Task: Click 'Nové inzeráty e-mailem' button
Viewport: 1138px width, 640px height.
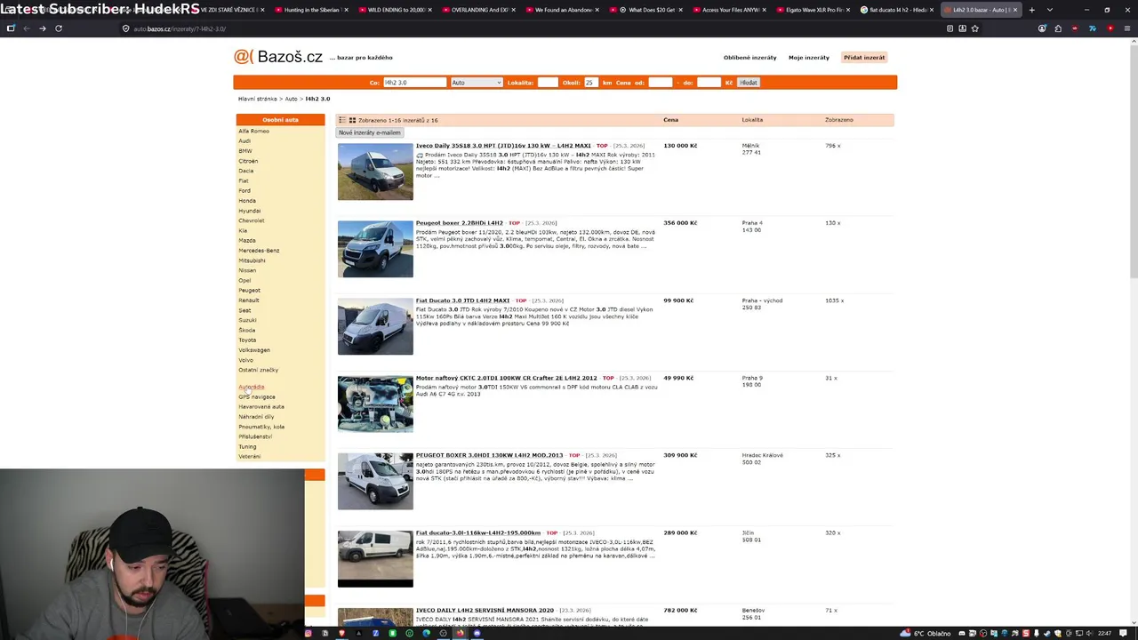Action: coord(369,132)
